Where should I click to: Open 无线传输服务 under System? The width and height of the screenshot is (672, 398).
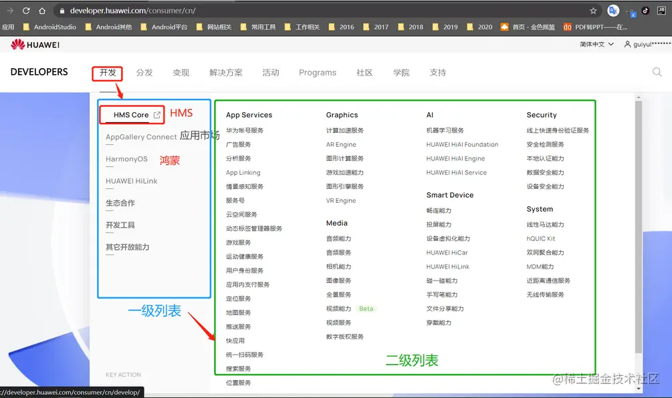[545, 295]
